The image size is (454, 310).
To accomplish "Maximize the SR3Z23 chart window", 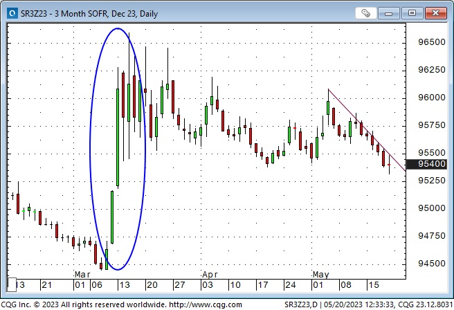I will point(412,13).
